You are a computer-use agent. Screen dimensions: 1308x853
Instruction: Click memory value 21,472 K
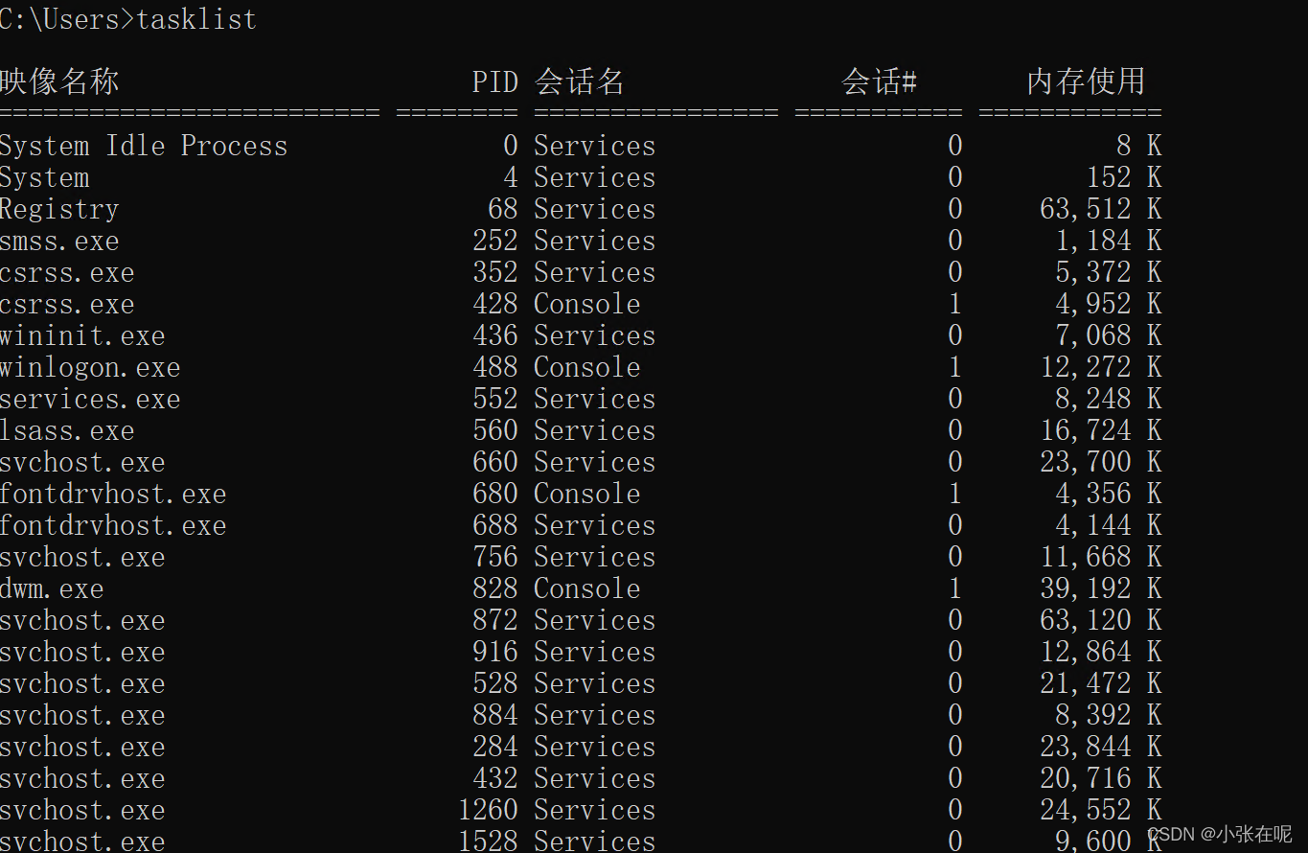(1101, 683)
